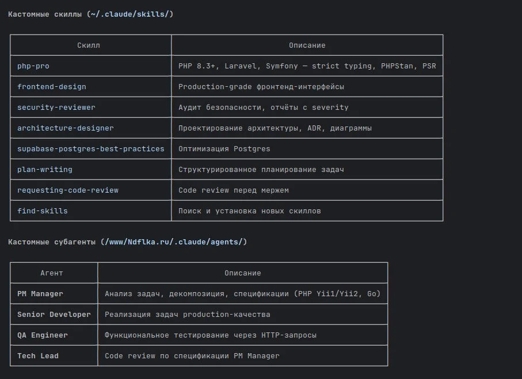Select the QA Engineer agent row

43,335
